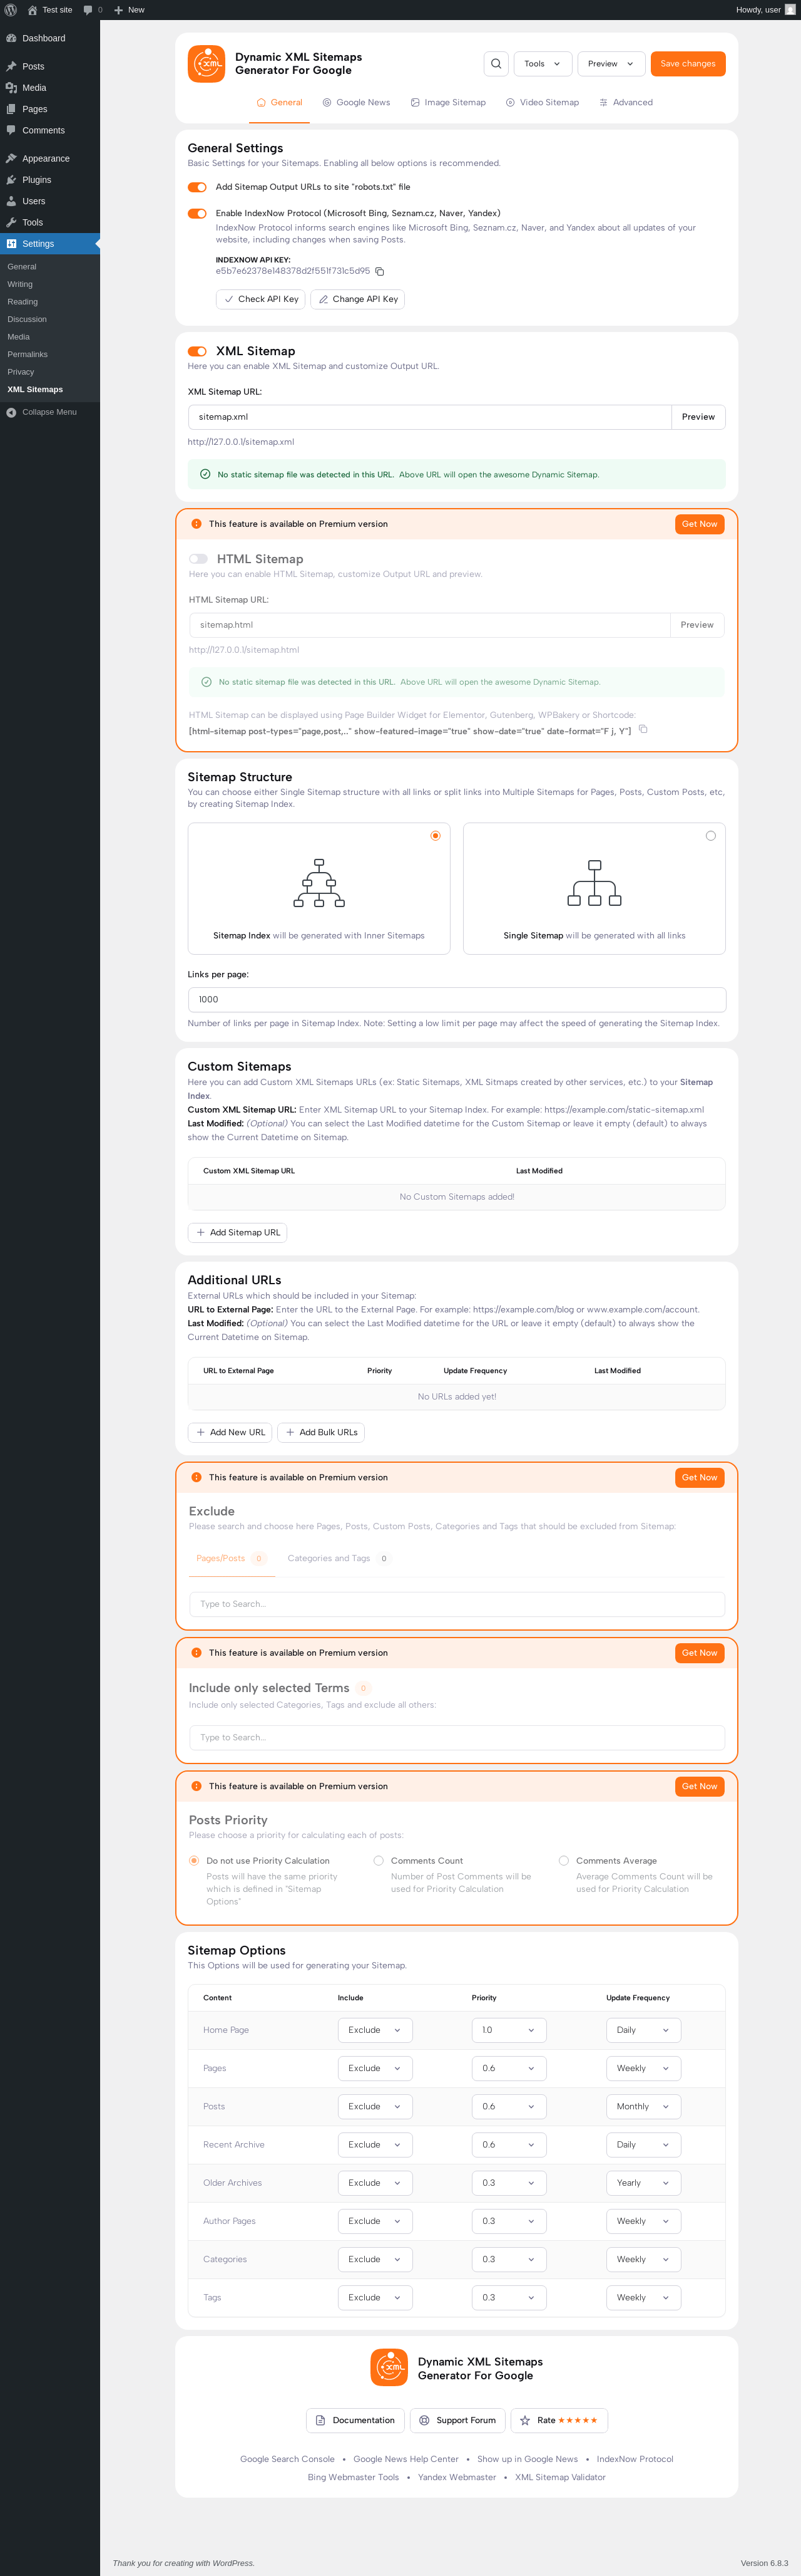Open the Video Sitemap tab
801x2576 pixels.
[x=541, y=102]
